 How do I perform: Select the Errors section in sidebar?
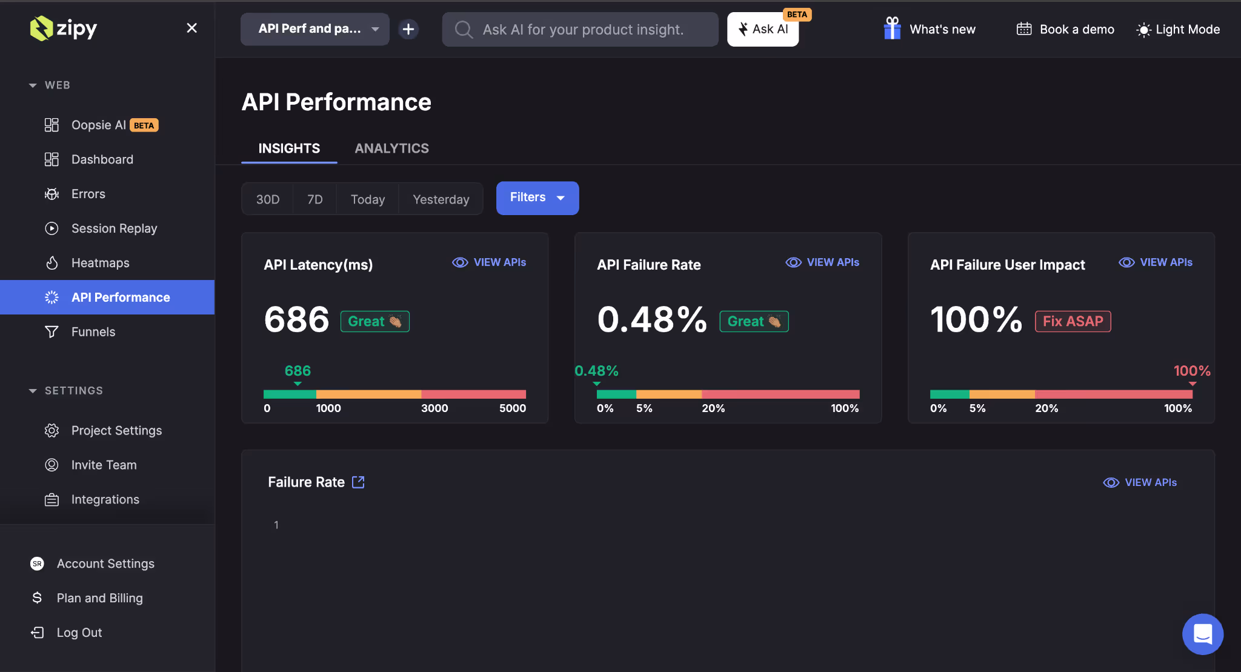(88, 193)
